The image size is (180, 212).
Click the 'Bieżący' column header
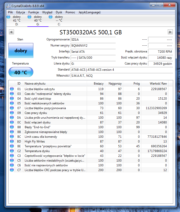[96, 84]
